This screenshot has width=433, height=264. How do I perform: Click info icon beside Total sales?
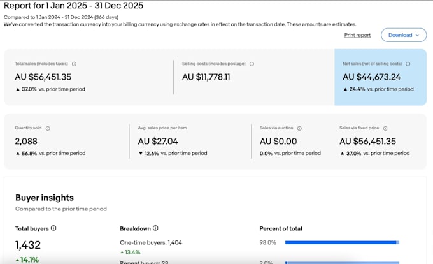[x=74, y=64]
